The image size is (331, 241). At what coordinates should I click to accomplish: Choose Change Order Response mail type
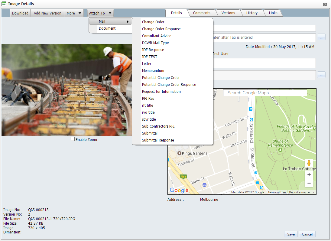(x=161, y=29)
